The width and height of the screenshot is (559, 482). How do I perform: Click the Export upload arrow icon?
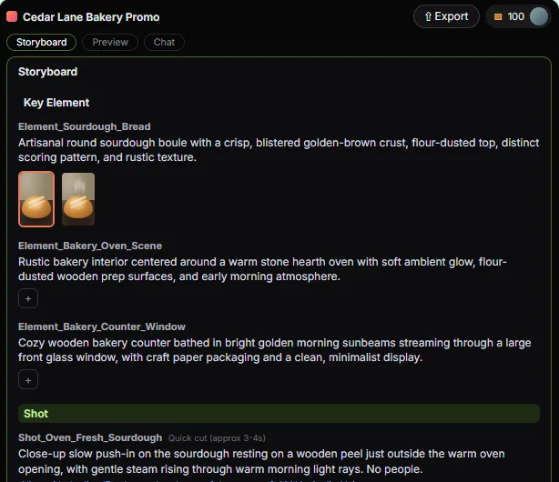(428, 16)
